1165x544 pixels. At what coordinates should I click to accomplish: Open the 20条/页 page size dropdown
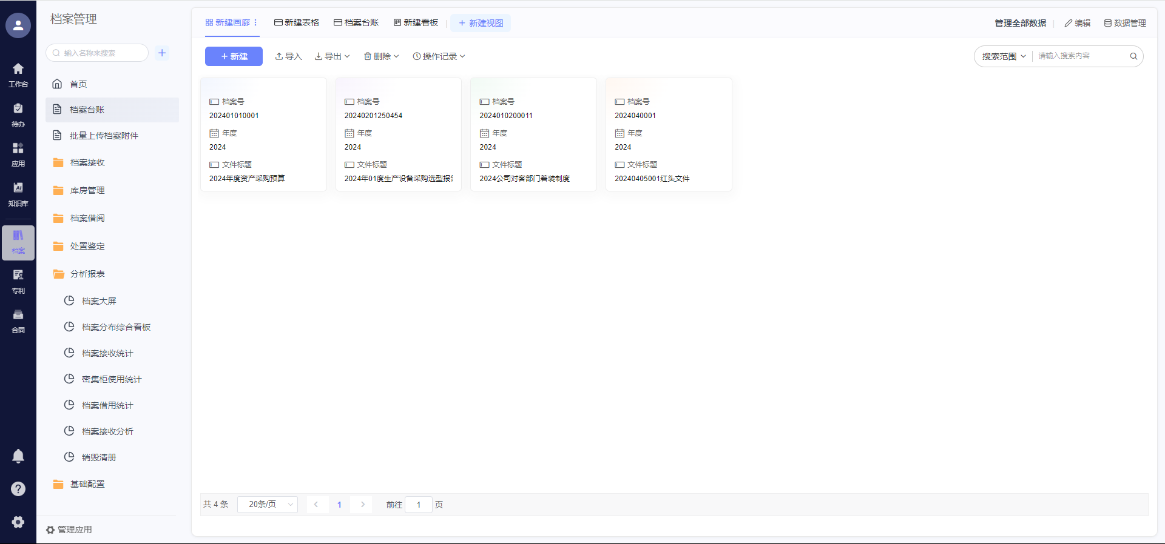267,505
